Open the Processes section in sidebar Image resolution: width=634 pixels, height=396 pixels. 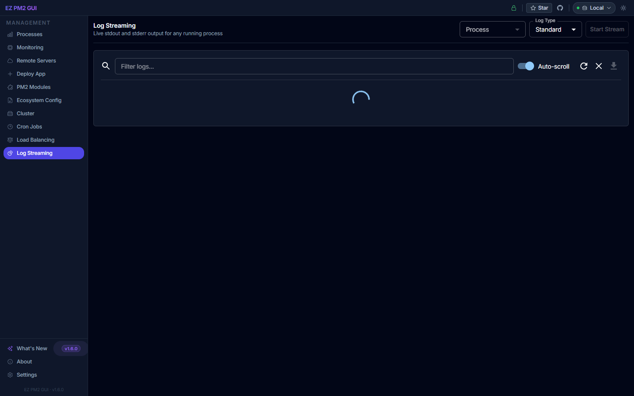point(29,34)
